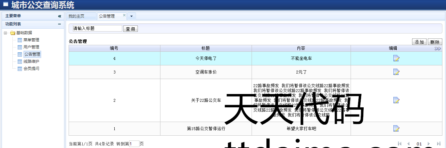The height and width of the screenshot is (148, 446).
Task: Open 线路维护 in the sidebar tree
Action: (31, 61)
